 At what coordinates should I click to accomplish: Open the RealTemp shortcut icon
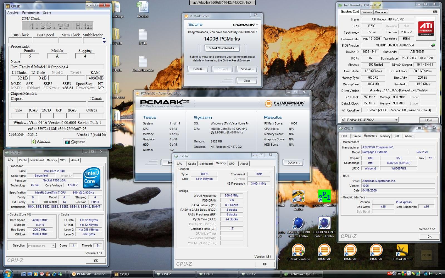(298, 197)
